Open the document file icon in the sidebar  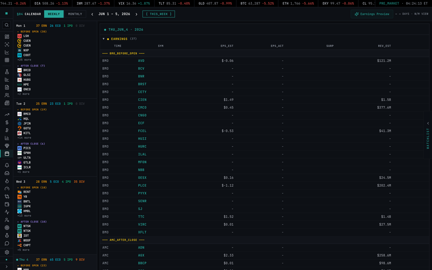pyautogui.click(x=7, y=87)
